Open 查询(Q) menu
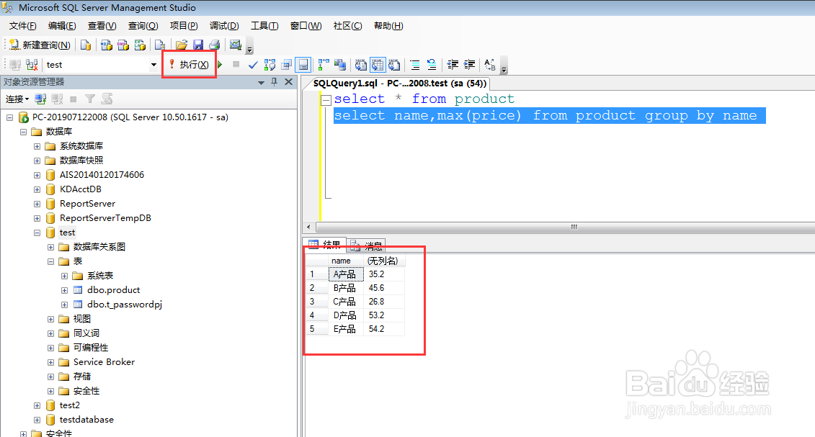The width and height of the screenshot is (815, 437). tap(143, 26)
